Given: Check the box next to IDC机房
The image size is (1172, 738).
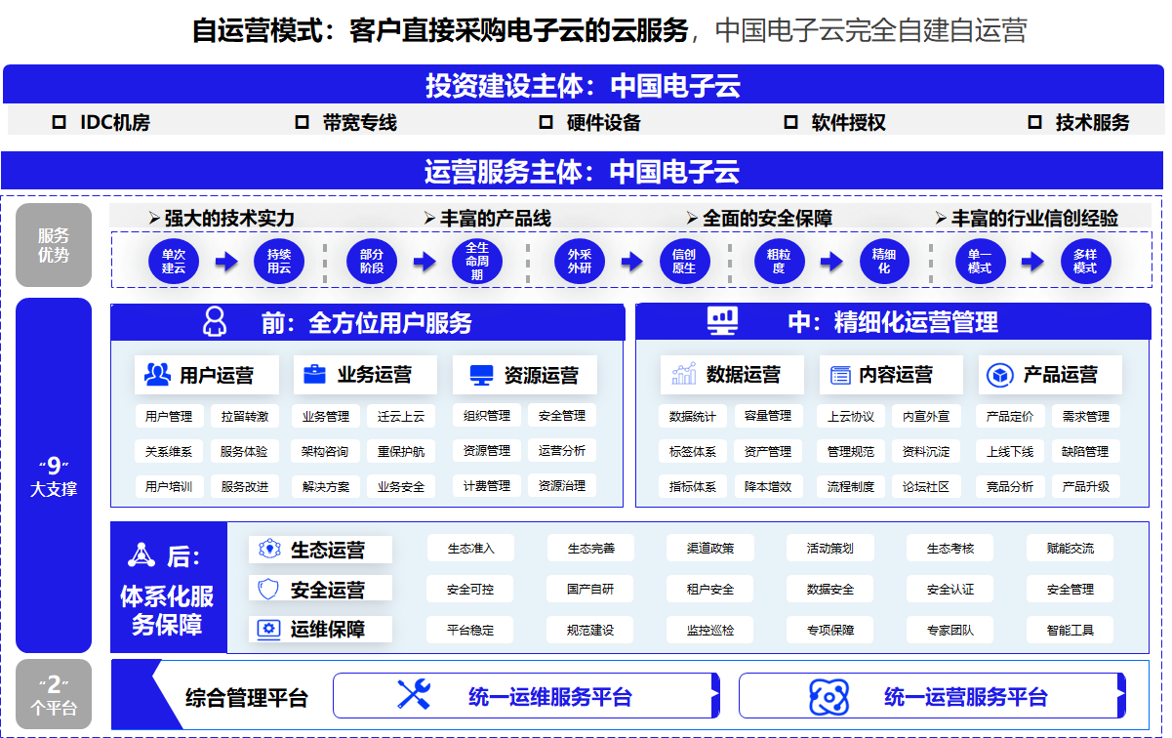Looking at the screenshot, I should click(59, 122).
